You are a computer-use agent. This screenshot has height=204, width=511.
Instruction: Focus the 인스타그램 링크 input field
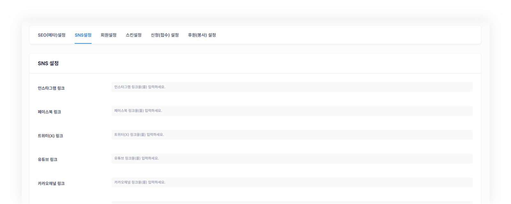click(292, 87)
